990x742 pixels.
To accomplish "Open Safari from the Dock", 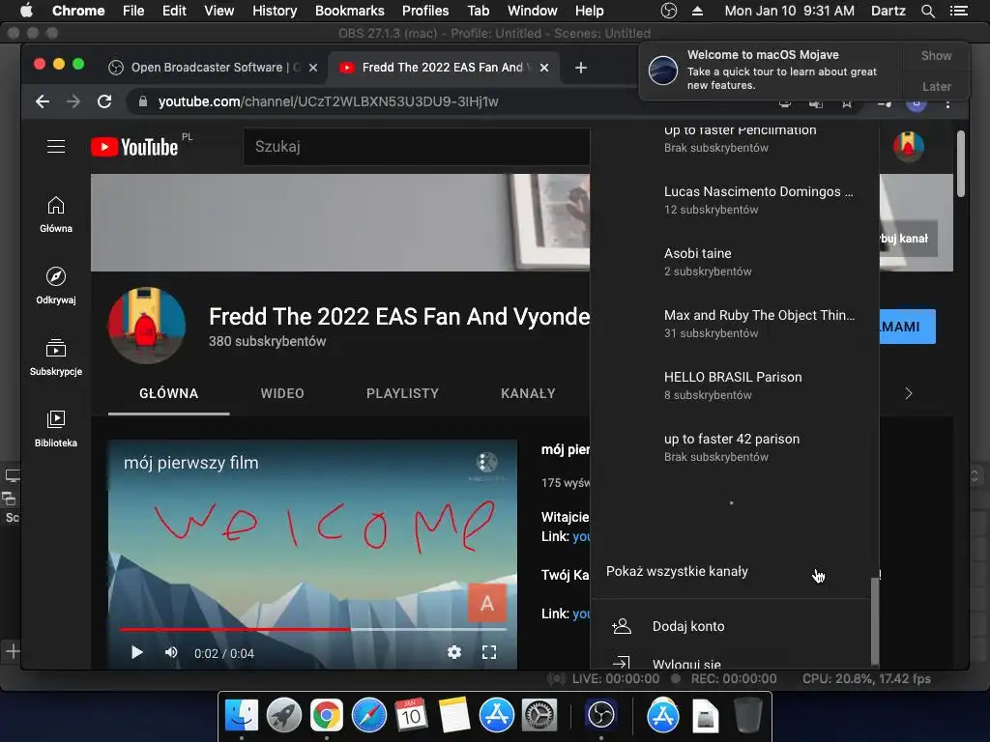I will [x=368, y=716].
